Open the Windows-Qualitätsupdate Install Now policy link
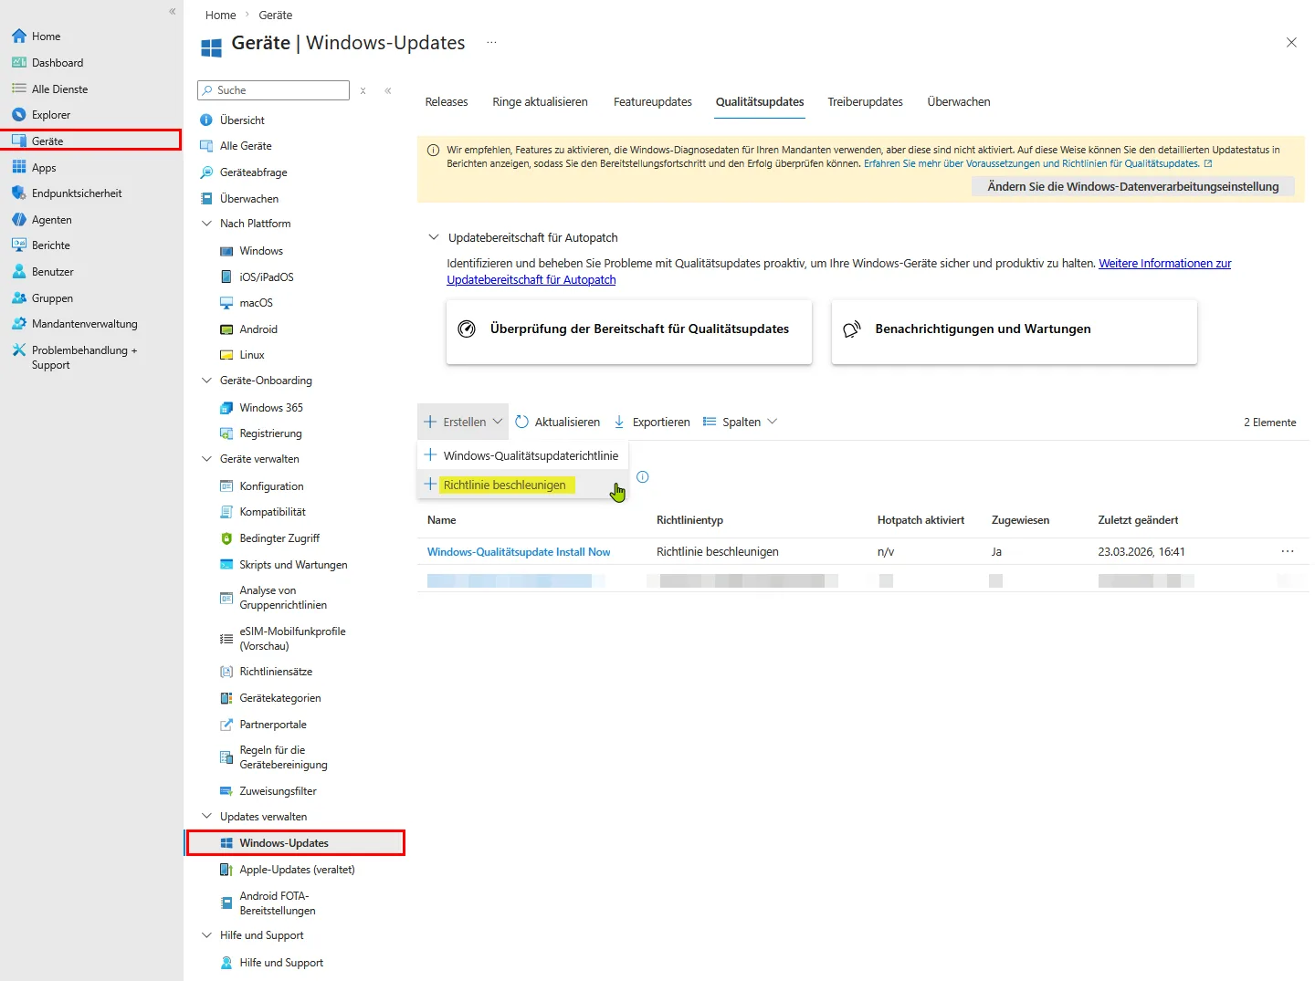 point(519,552)
